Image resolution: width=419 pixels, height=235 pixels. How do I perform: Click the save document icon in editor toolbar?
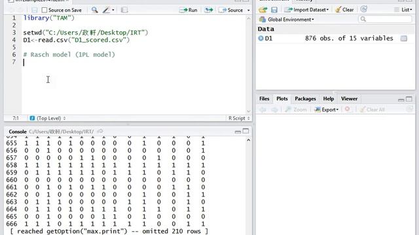point(34,10)
